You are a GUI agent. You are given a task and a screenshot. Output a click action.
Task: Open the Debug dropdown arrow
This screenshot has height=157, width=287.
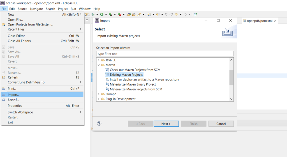coord(97,15)
